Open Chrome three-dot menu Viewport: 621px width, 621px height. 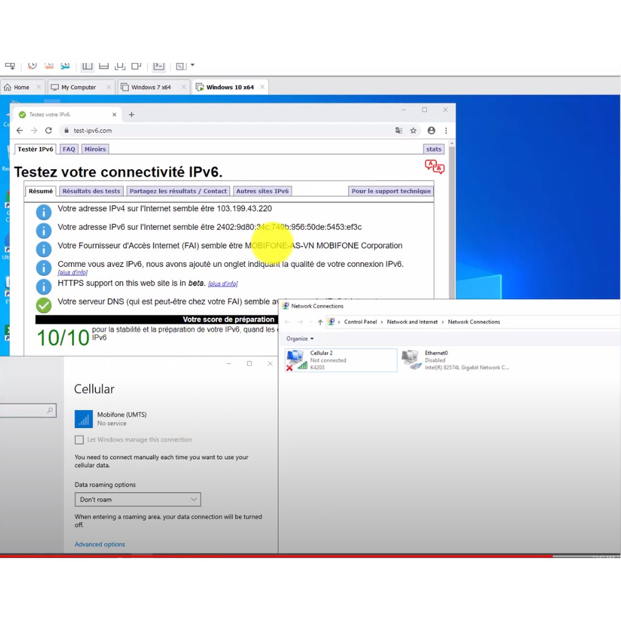(446, 130)
